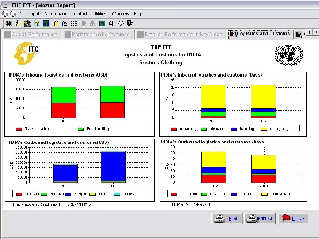Switch to Performance in Key Areas tab
319x239 pixels.
(x=98, y=35)
